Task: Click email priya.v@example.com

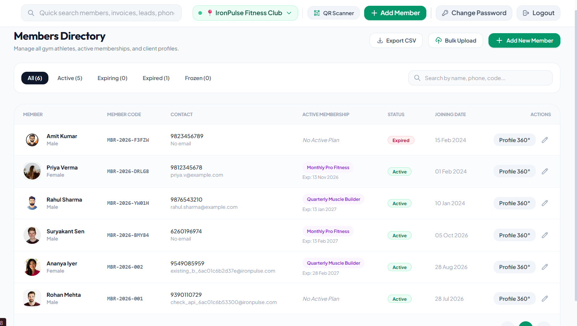Action: pyautogui.click(x=197, y=175)
